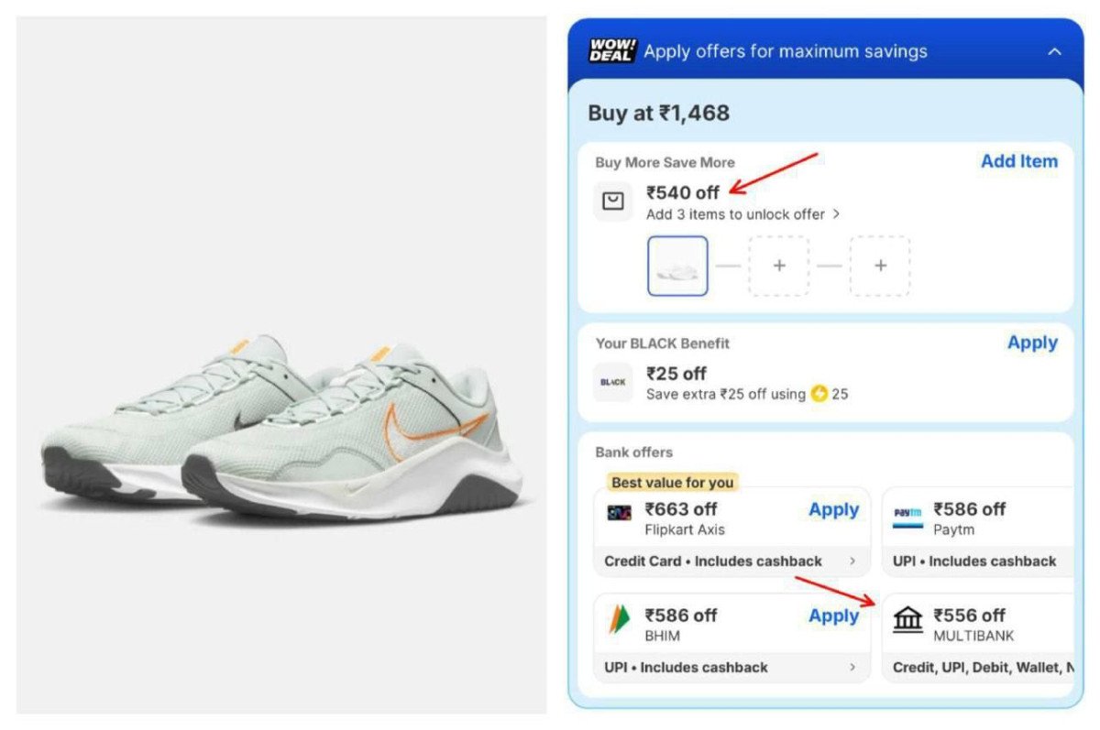This screenshot has height=730, width=1100.
Task: Open Flipkart Axis Credit Card cashback details chevron
Action: tap(852, 561)
